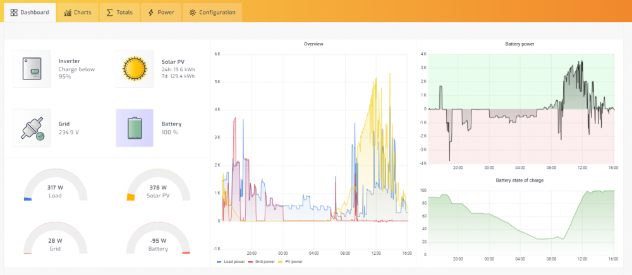632x275 pixels.
Task: Click the Battery state of charge title
Action: click(x=520, y=180)
